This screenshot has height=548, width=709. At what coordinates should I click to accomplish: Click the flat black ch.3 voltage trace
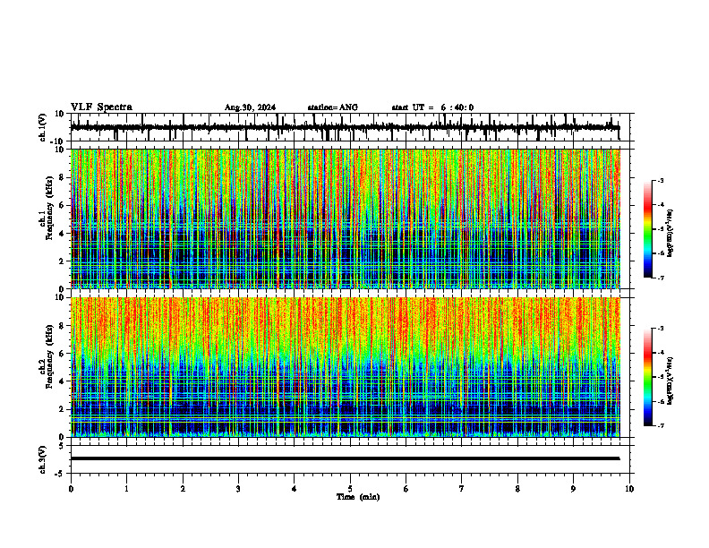coord(345,458)
